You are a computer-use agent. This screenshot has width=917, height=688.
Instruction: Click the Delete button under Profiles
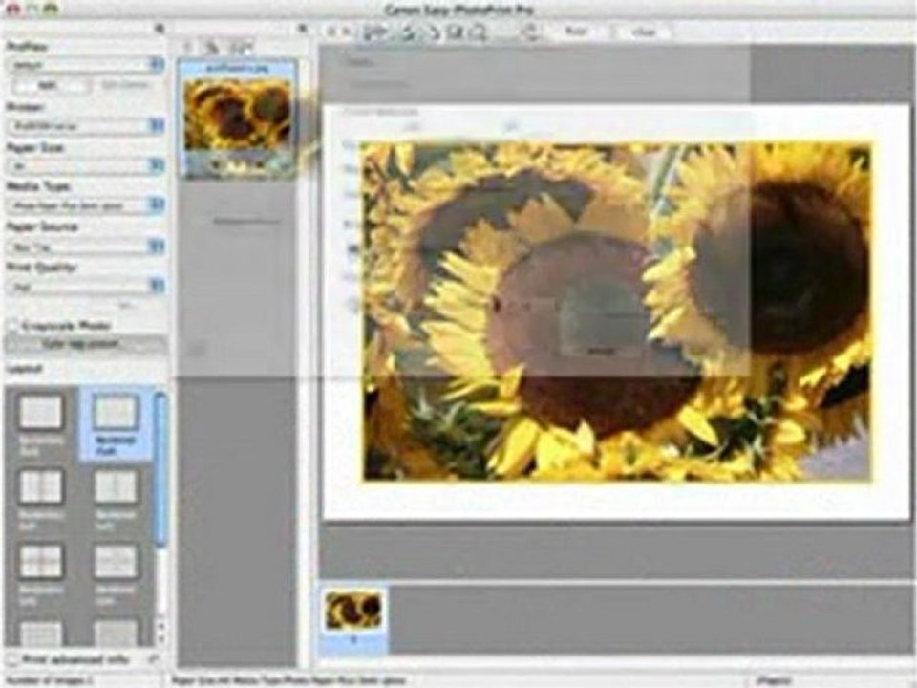click(x=124, y=85)
